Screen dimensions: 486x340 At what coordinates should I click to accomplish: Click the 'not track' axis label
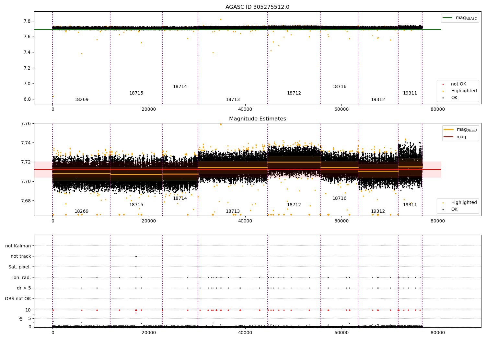pyautogui.click(x=21, y=256)
